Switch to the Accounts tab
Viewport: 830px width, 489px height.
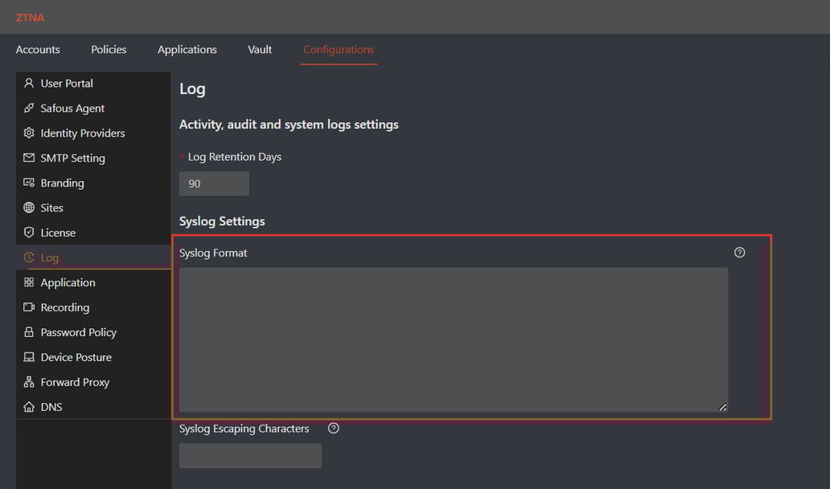(x=37, y=49)
